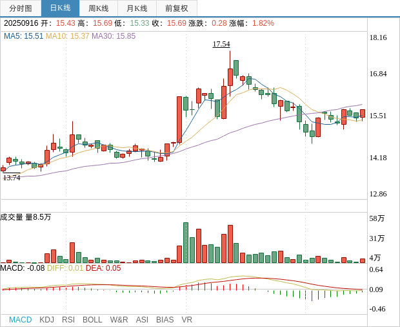This screenshot has width=400, height=327.
Task: Click the 收: 15.69 closing price
Action: (x=169, y=23)
